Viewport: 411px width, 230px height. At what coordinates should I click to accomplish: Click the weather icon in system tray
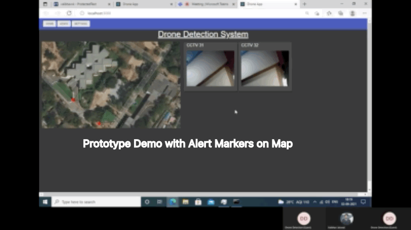[x=281, y=202]
